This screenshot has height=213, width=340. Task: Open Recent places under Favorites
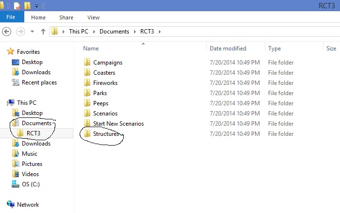(39, 82)
